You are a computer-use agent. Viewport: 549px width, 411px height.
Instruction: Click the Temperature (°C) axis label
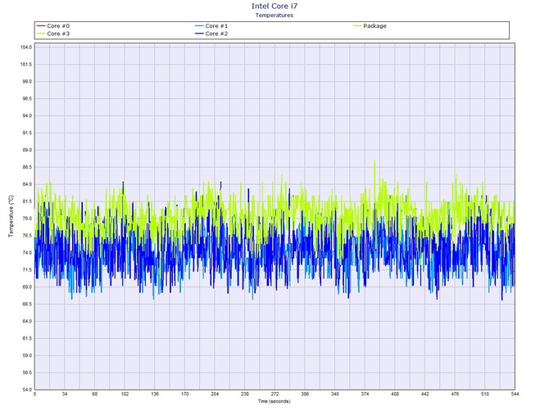(x=11, y=216)
